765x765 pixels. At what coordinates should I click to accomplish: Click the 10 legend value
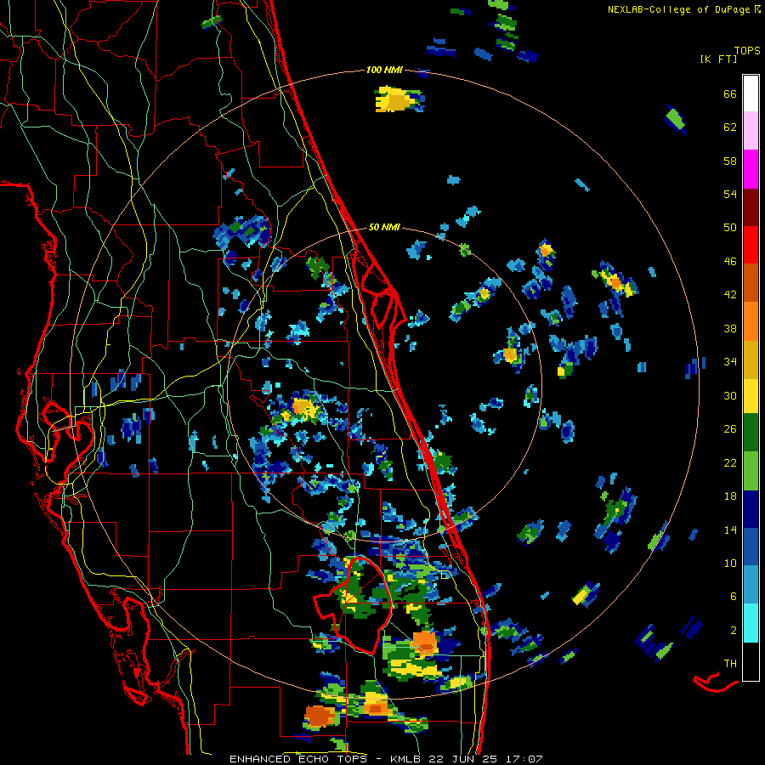point(730,563)
